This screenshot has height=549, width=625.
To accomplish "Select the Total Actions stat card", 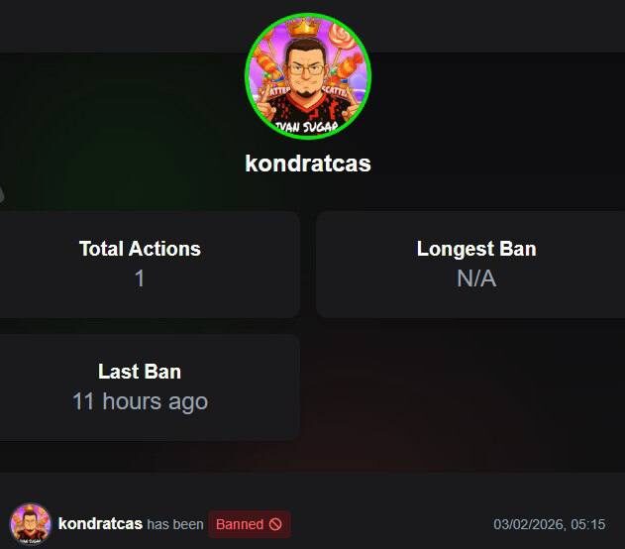I will click(150, 265).
